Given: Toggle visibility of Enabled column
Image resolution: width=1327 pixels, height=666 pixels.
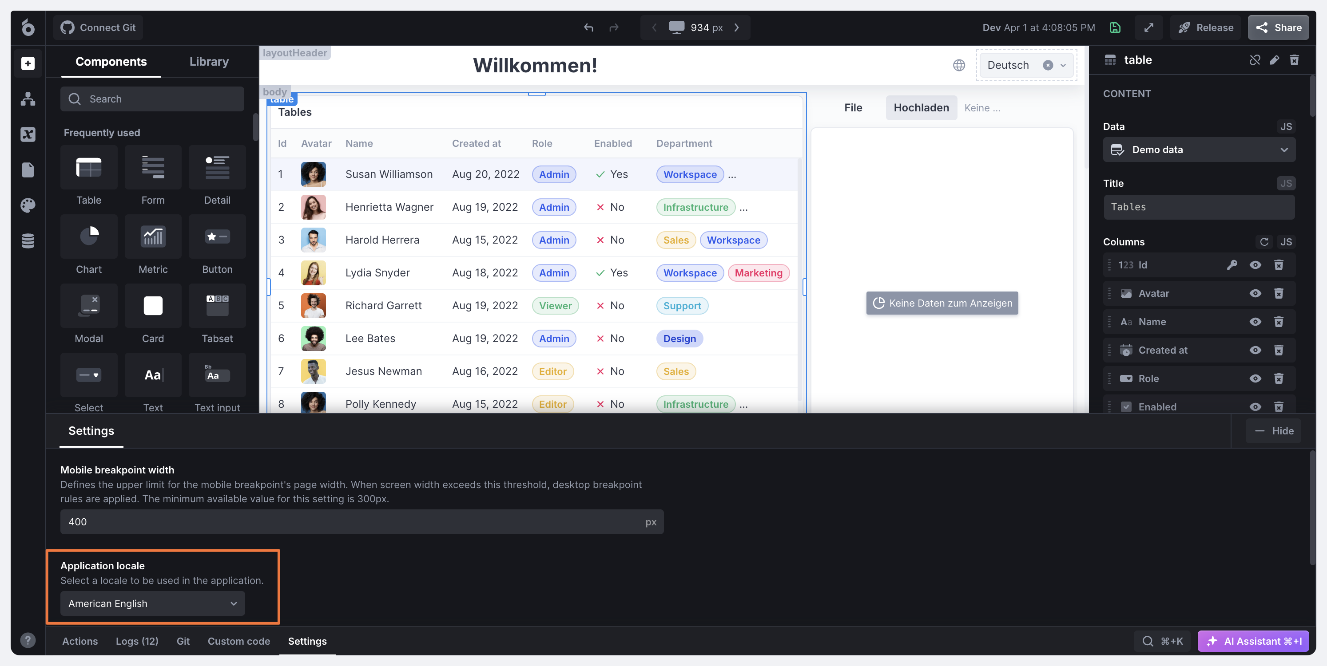Looking at the screenshot, I should pyautogui.click(x=1255, y=406).
